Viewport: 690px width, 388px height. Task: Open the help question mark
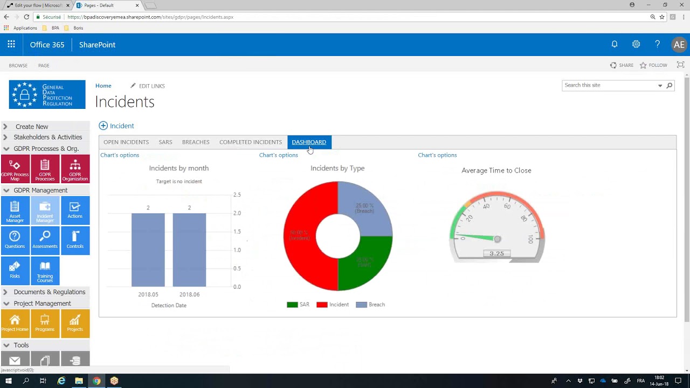(657, 45)
